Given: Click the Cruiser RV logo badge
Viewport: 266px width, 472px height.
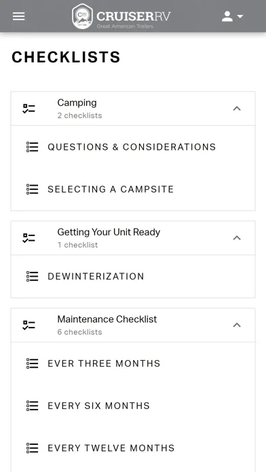Looking at the screenshot, I should coord(83,16).
